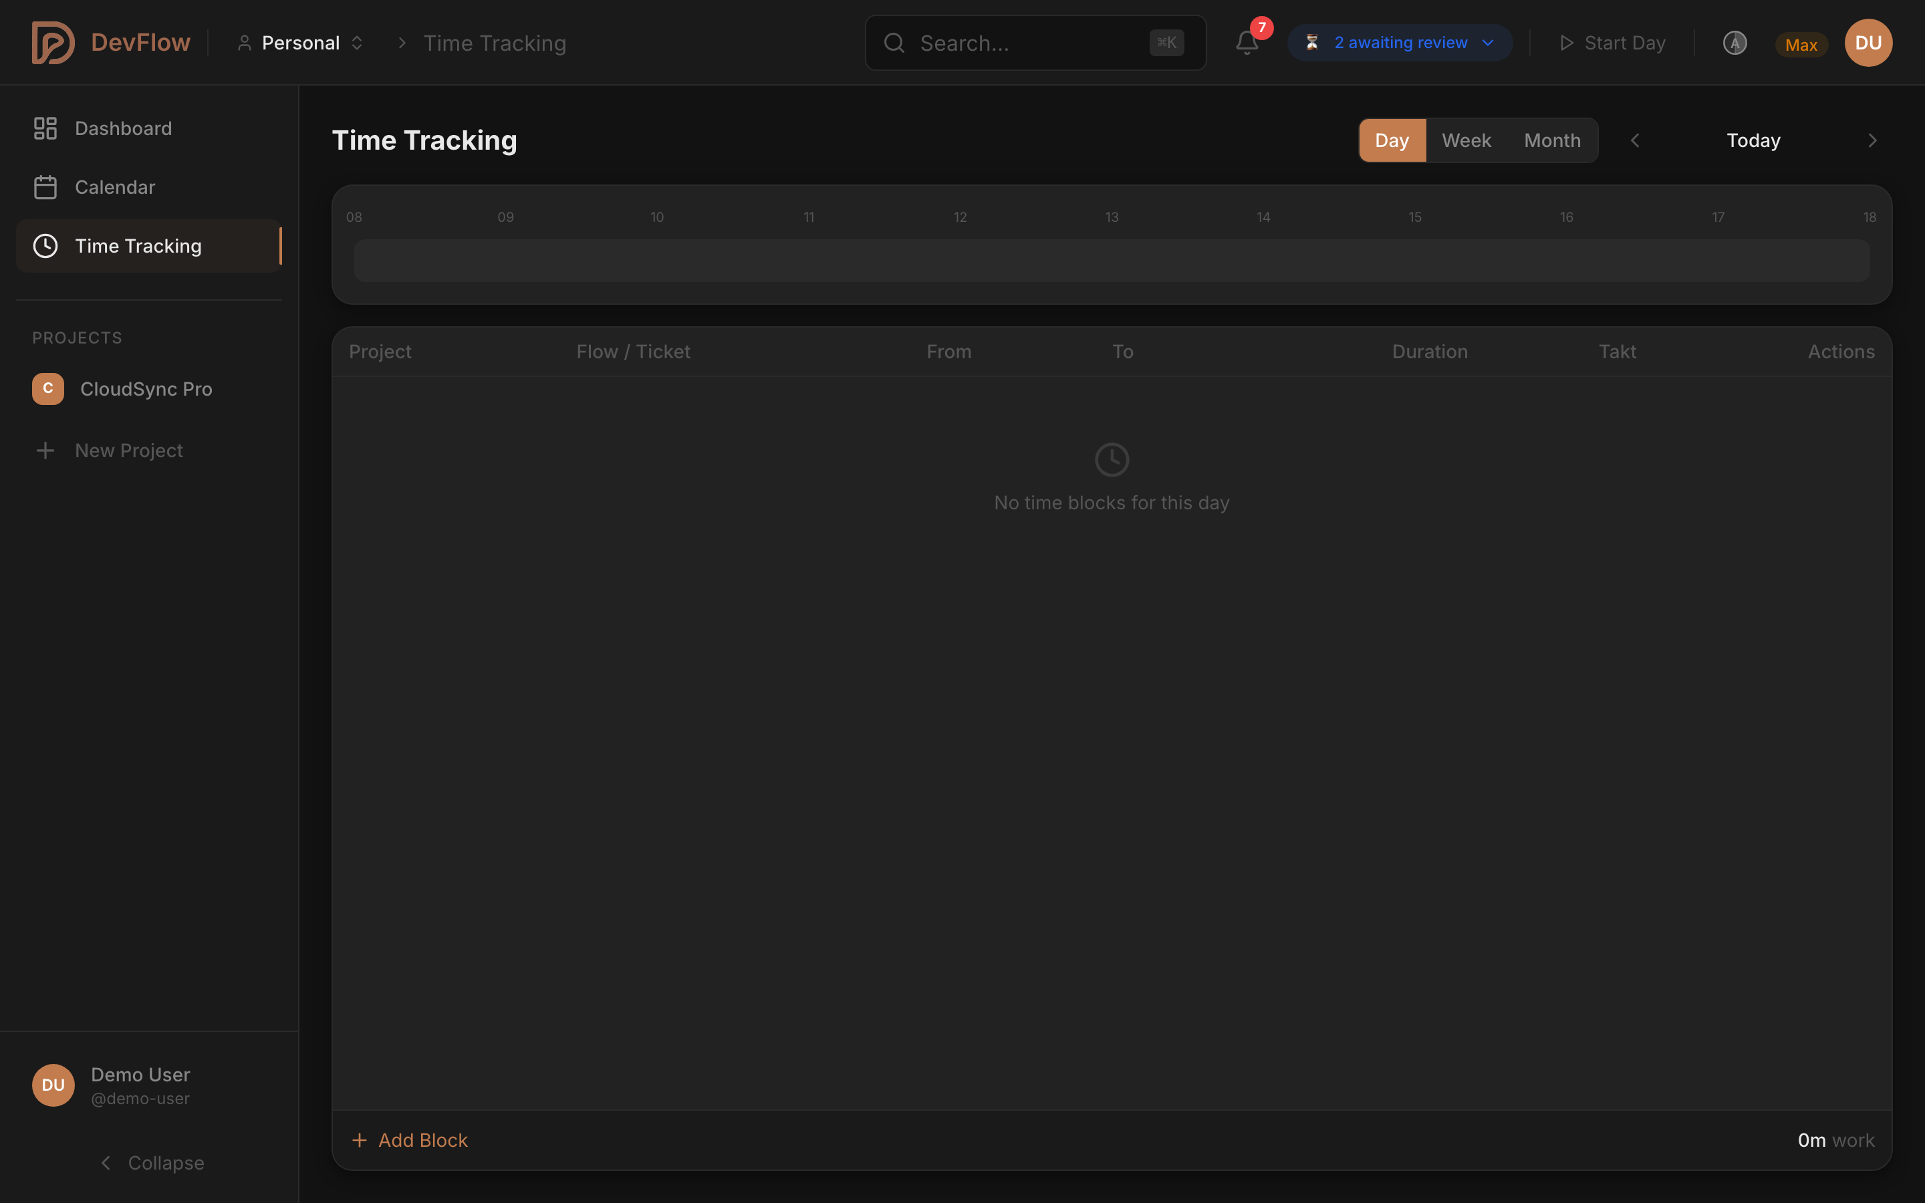Viewport: 1925px width, 1203px height.
Task: Switch to the Month view
Action: (x=1553, y=140)
